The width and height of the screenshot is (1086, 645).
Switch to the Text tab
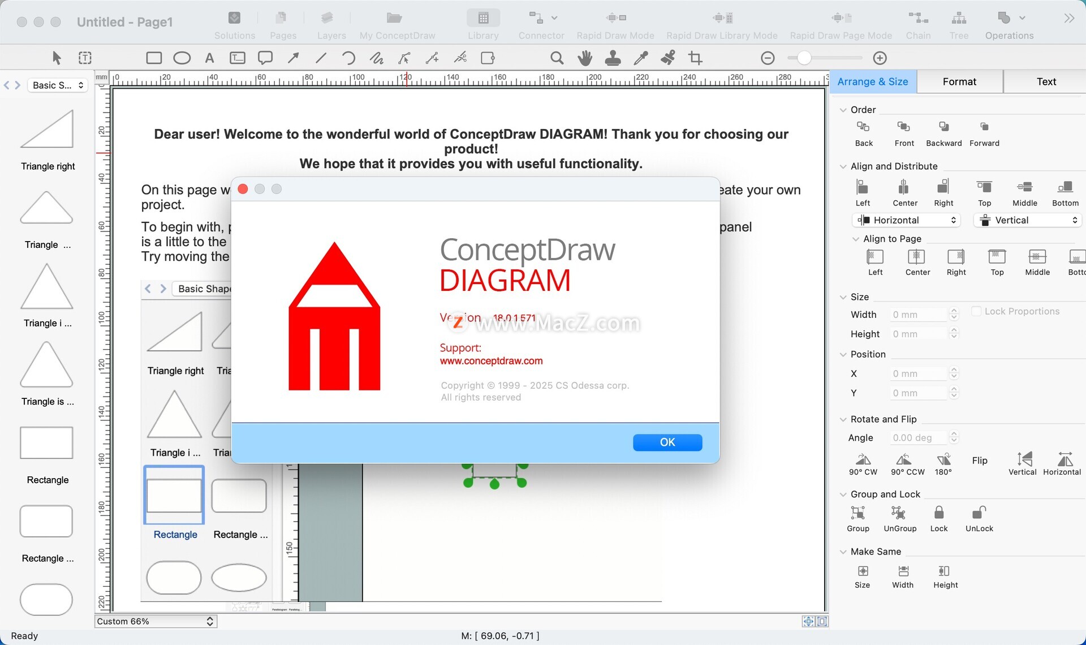click(x=1046, y=81)
